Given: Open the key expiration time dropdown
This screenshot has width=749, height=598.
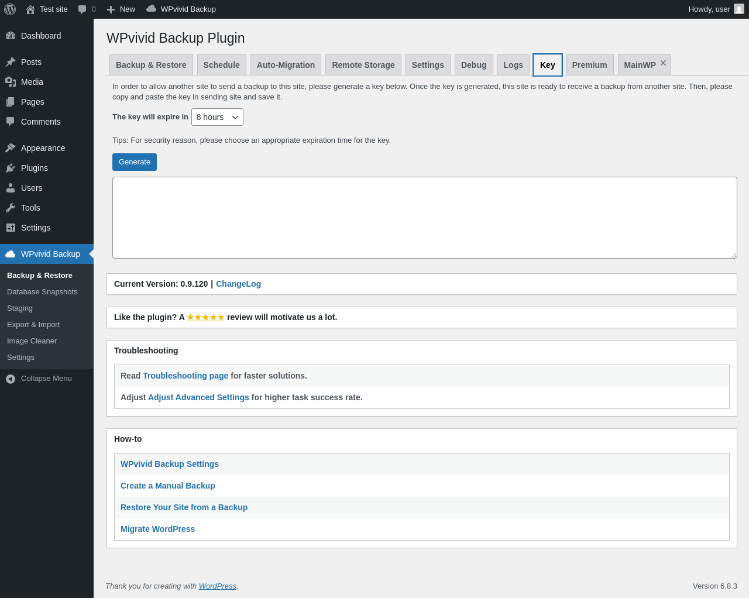Looking at the screenshot, I should [x=217, y=117].
